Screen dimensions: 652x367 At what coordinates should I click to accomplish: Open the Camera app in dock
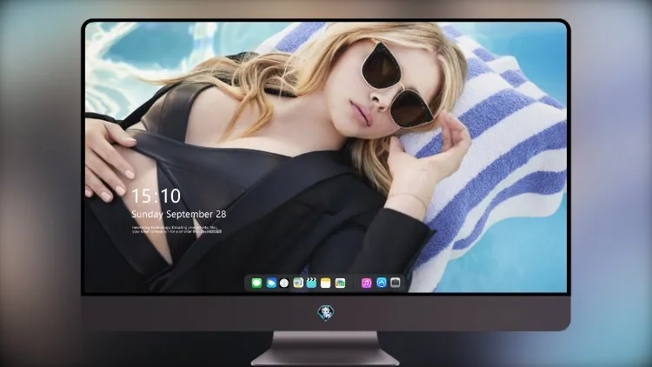coord(396,283)
